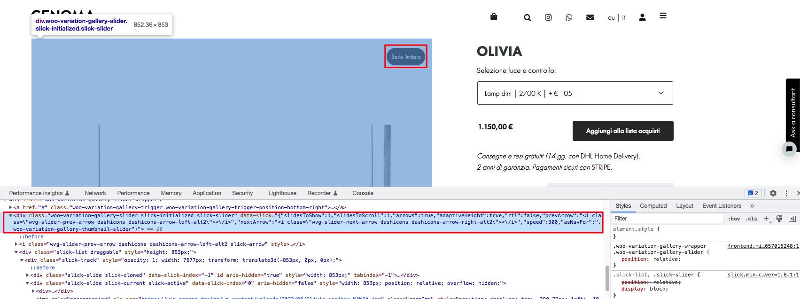Image resolution: width=800 pixels, height=299 pixels.
Task: Open frontend.mi…657016248:1 stylesheet link
Action: [x=763, y=246]
